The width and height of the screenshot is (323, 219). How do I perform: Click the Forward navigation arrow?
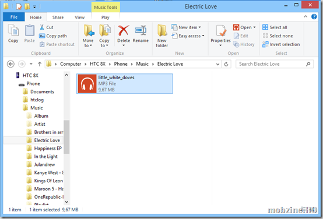22,64
